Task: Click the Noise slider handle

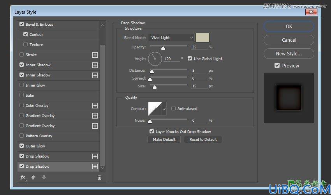Action: coord(150,122)
